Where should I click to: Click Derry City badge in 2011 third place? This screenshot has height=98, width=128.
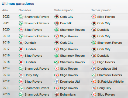coord(94,88)
